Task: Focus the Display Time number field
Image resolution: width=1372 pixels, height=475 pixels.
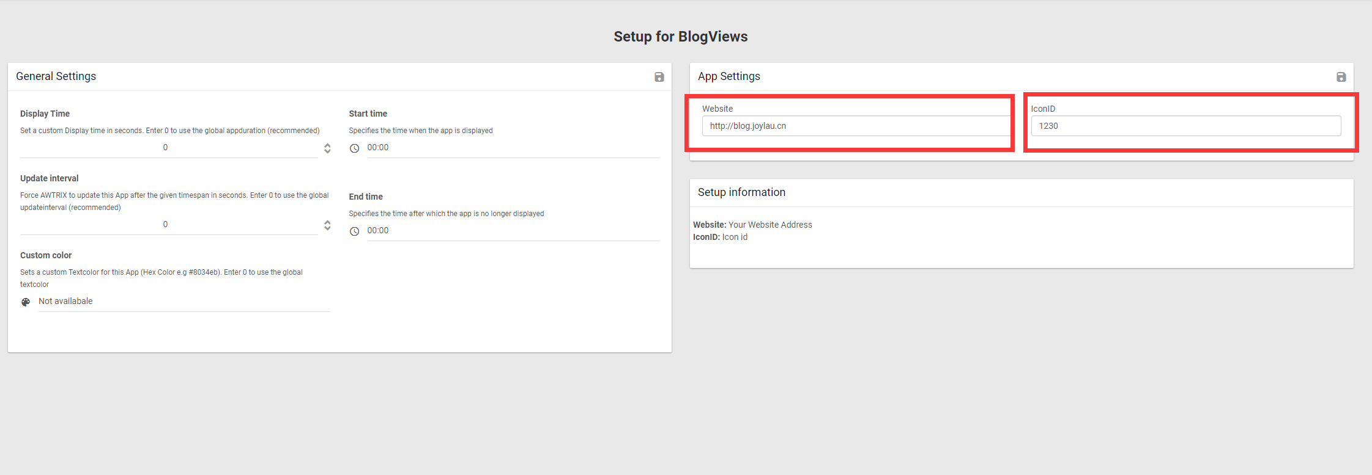Action: [165, 148]
